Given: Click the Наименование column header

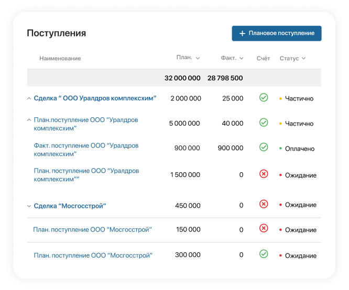Looking at the screenshot, I should (60, 58).
